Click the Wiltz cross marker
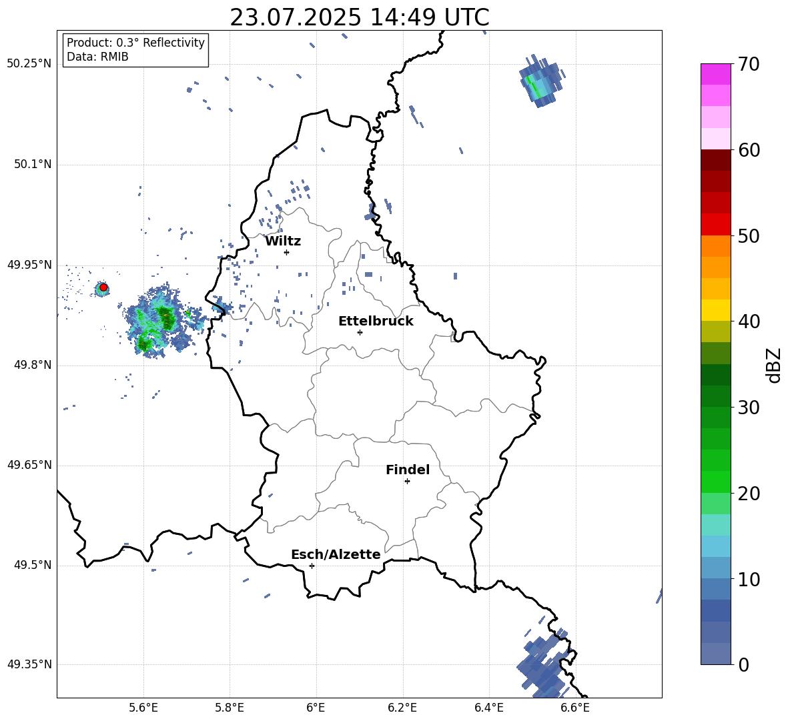 pyautogui.click(x=286, y=252)
